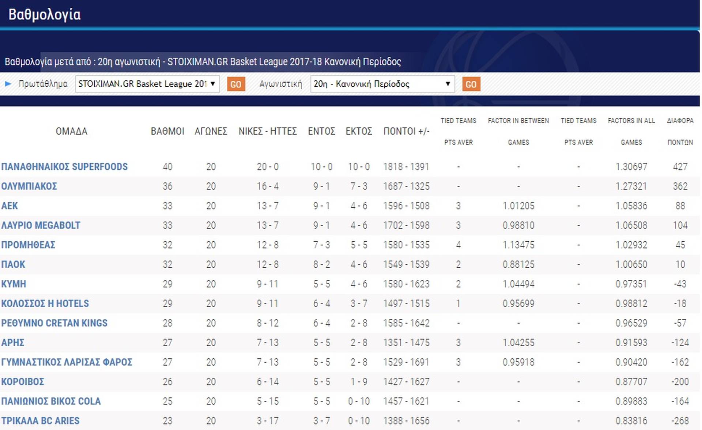Open the ΑΕΚ team link

[x=10, y=206]
